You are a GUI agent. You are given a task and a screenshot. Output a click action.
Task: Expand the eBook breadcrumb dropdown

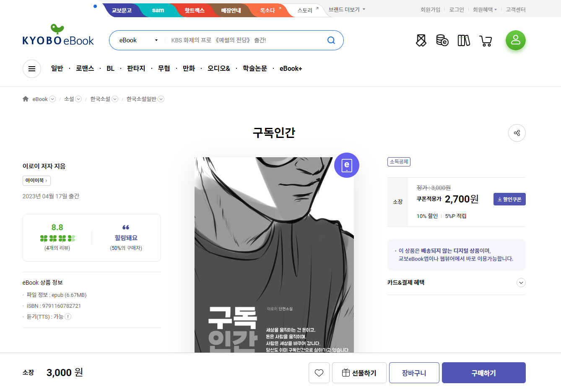(52, 99)
